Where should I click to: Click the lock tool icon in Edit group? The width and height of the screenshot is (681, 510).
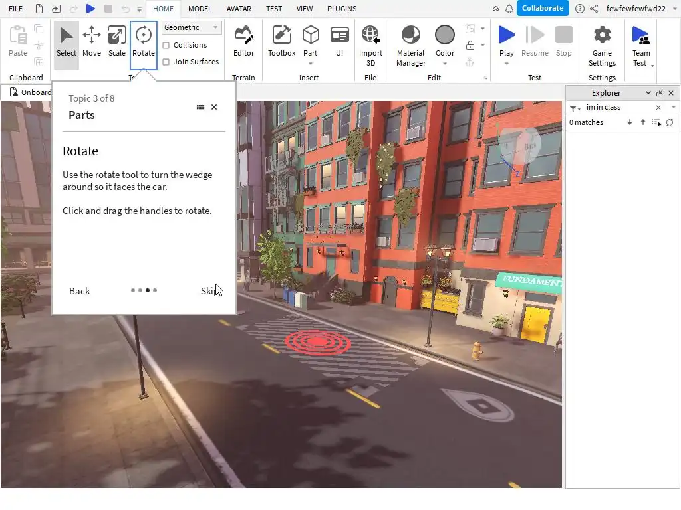(470, 45)
